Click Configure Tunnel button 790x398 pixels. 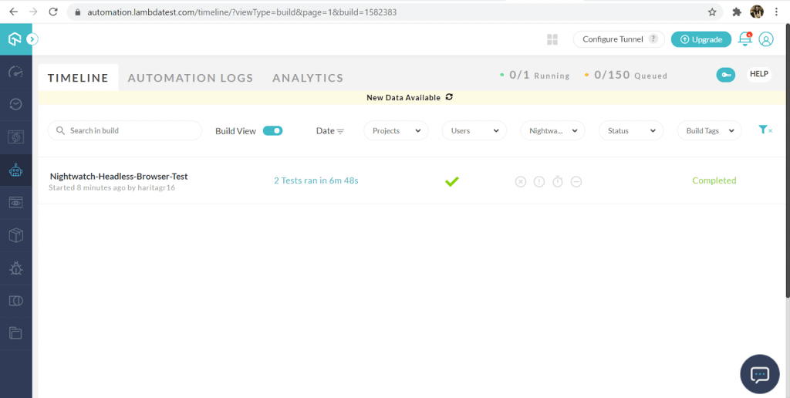[619, 39]
